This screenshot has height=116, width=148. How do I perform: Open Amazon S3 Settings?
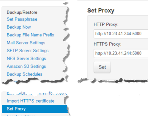point(26,66)
